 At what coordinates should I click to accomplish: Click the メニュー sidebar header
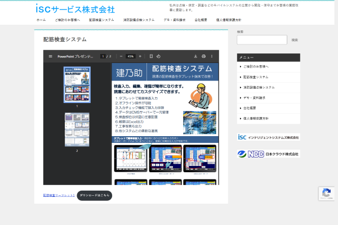pos(269,57)
